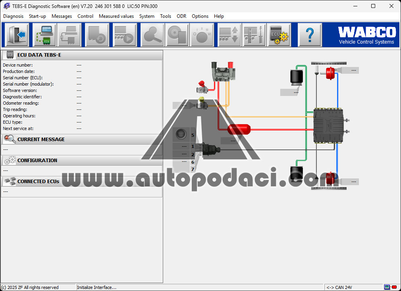Click the trailer play start-up toolbar icon
The width and height of the screenshot is (401, 291).
pyautogui.click(x=125, y=35)
